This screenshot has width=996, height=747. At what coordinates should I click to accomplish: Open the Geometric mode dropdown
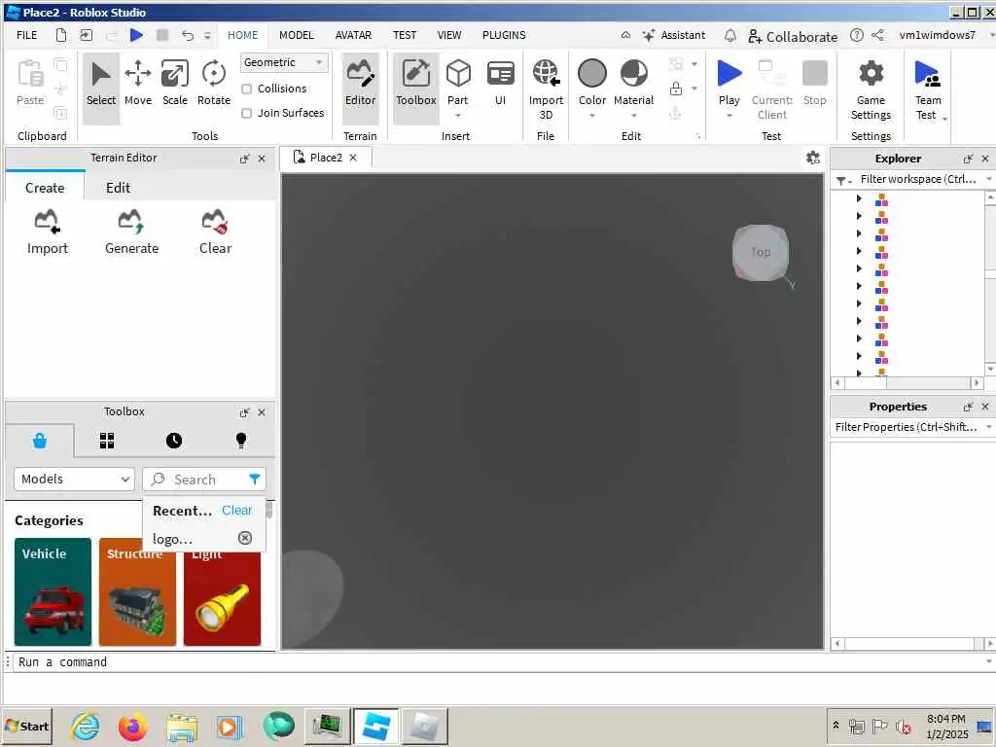[x=284, y=62]
